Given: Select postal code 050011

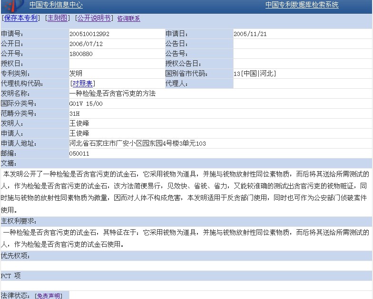Looking at the screenshot, I should click(79, 154).
